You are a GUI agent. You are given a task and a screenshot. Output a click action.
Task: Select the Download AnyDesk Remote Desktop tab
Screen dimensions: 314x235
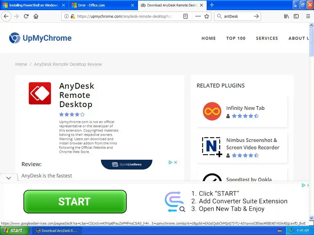coord(172,5)
